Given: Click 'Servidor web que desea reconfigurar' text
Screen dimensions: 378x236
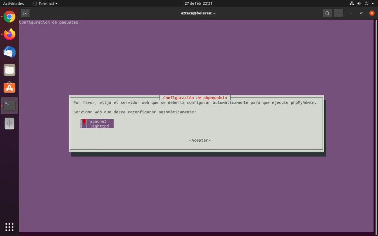Looking at the screenshot, I should (135, 112).
